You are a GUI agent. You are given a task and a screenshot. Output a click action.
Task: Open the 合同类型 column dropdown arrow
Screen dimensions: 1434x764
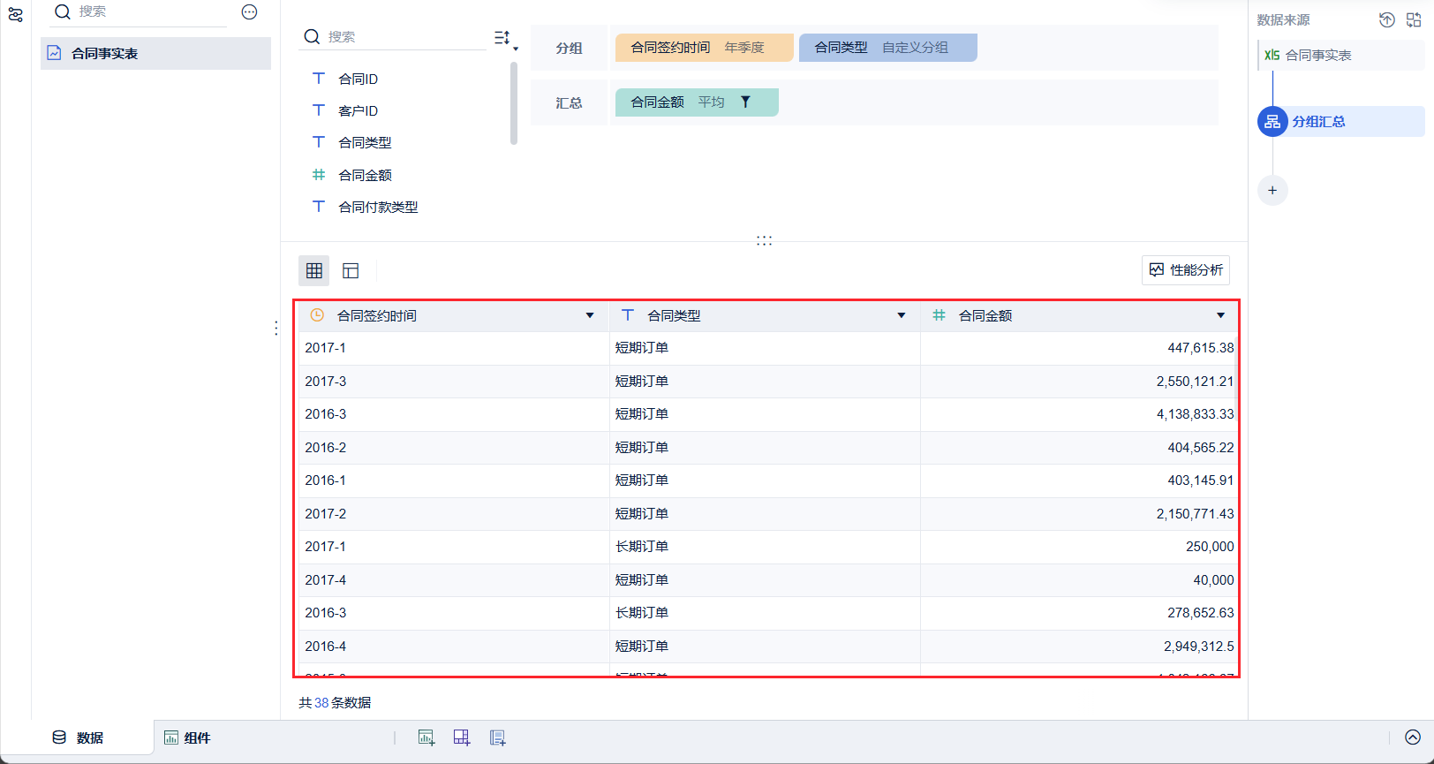coord(901,315)
